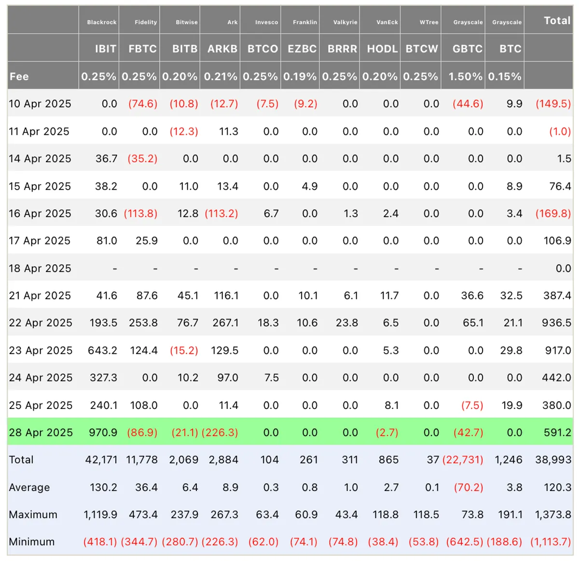Click the Fee row label
The height and width of the screenshot is (561, 579).
click(19, 76)
